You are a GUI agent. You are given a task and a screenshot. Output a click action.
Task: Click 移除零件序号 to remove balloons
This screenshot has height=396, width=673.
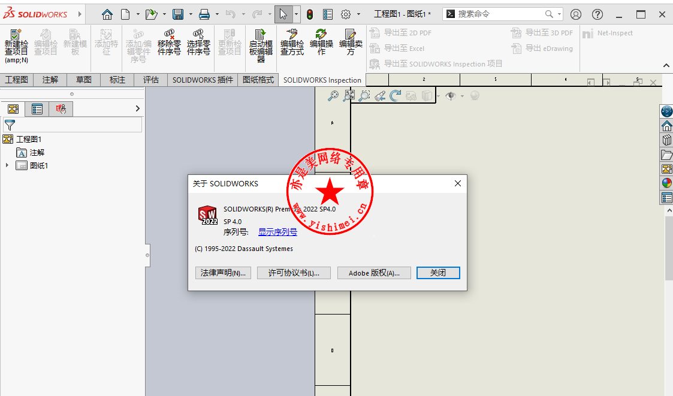(169, 43)
